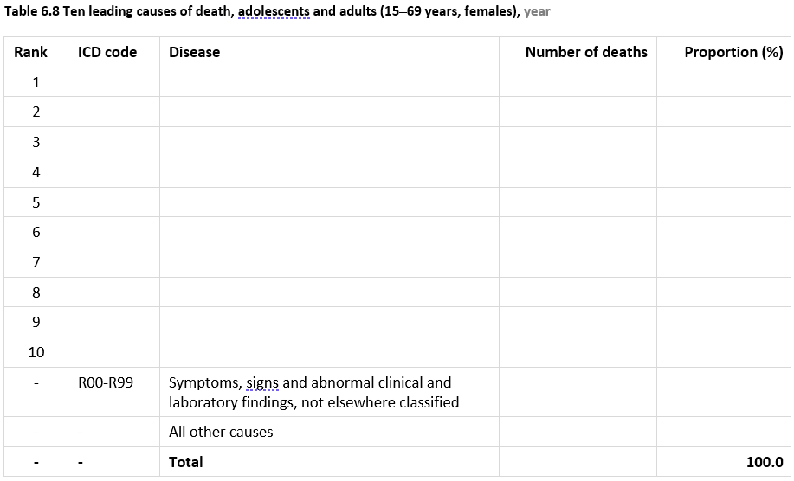
Task: Click the rank number 9 cell
Action: tap(36, 322)
